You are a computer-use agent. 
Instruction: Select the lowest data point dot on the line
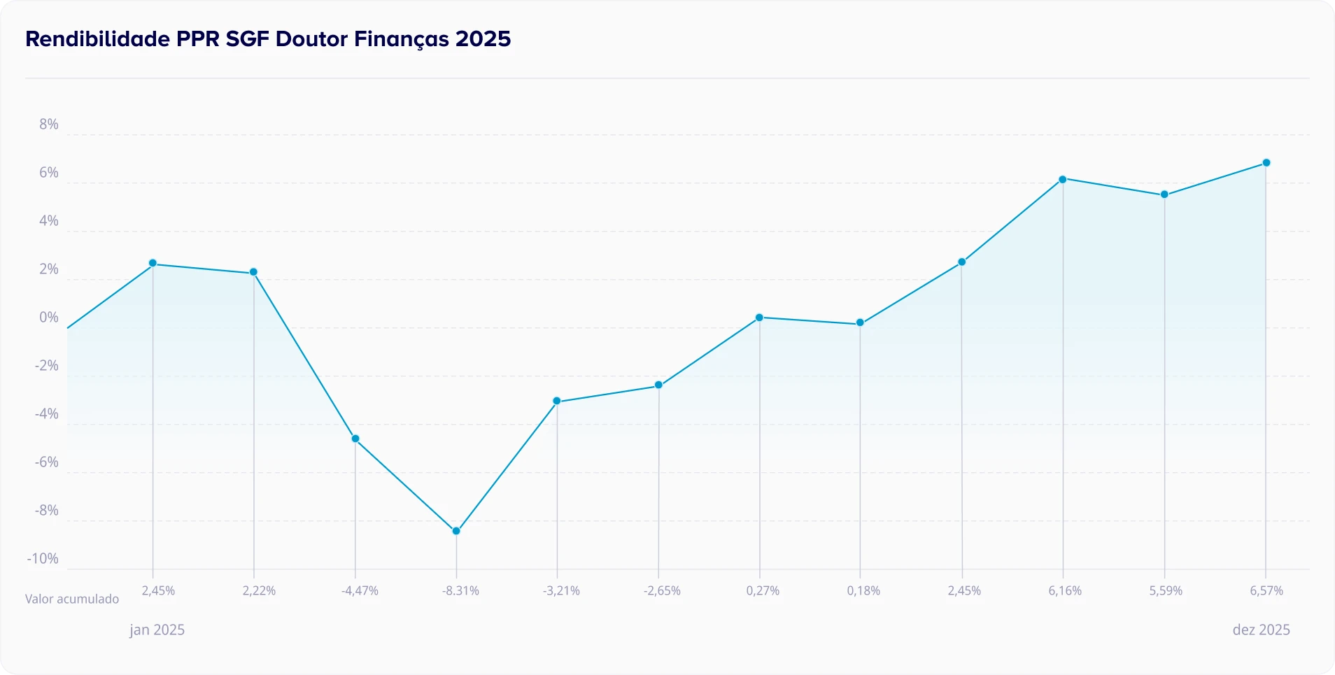(x=456, y=531)
